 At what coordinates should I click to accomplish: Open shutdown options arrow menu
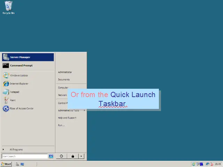coord(81,156)
